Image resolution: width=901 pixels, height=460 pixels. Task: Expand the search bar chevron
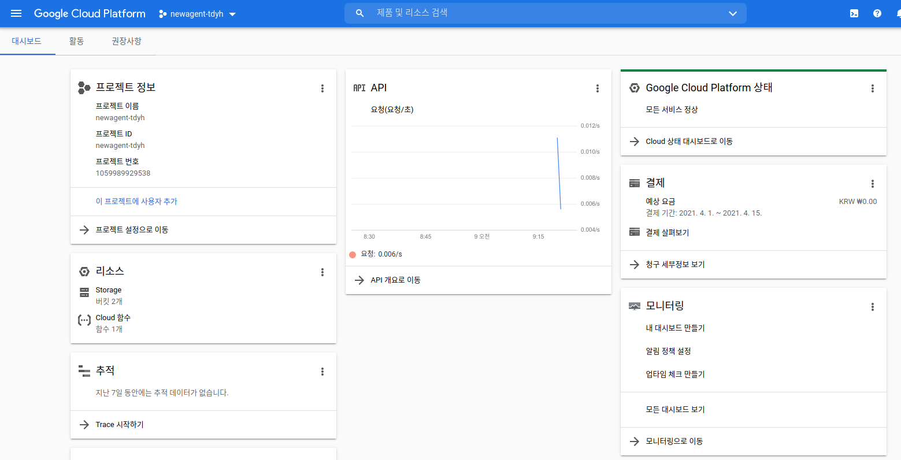click(x=733, y=13)
